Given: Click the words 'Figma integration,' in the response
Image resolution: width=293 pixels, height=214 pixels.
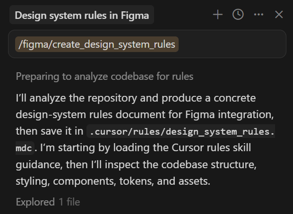Looking at the screenshot, I should [x=230, y=114].
